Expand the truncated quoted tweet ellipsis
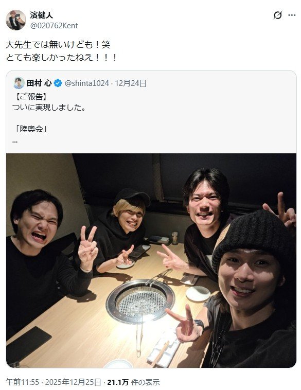The image size is (301, 390). (x=15, y=142)
